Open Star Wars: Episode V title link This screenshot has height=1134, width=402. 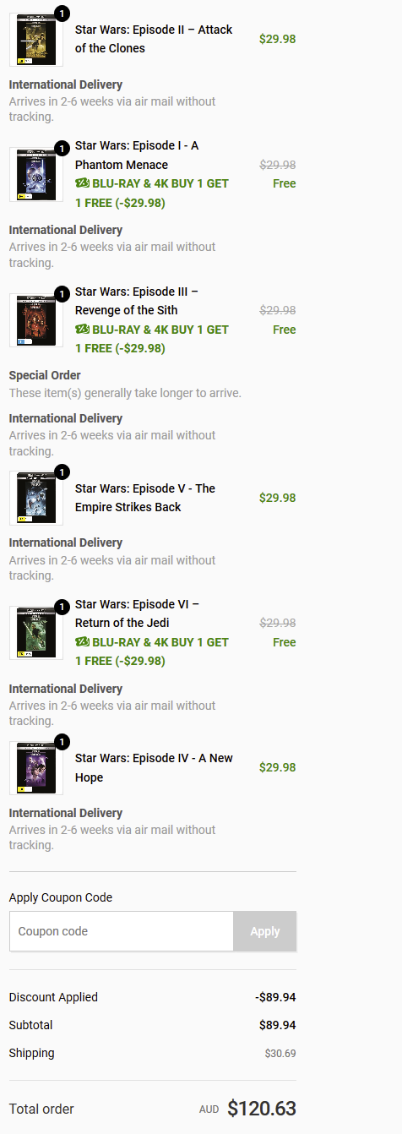coord(145,498)
